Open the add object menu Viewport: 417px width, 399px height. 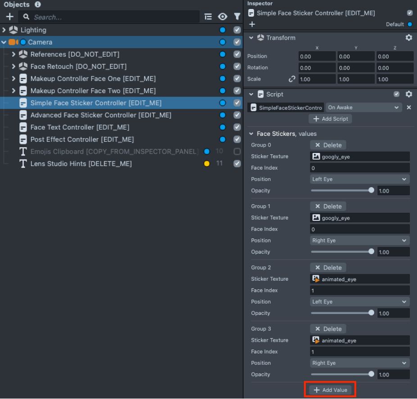[x=9, y=16]
